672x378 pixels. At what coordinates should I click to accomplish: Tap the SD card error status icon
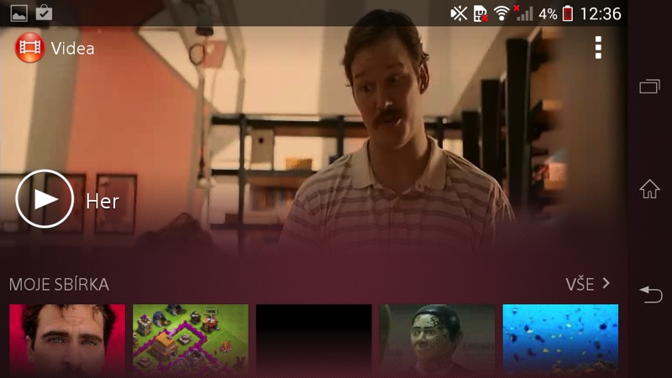(x=480, y=13)
